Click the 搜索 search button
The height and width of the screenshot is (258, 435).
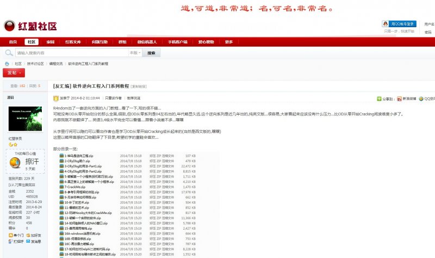pos(151,53)
